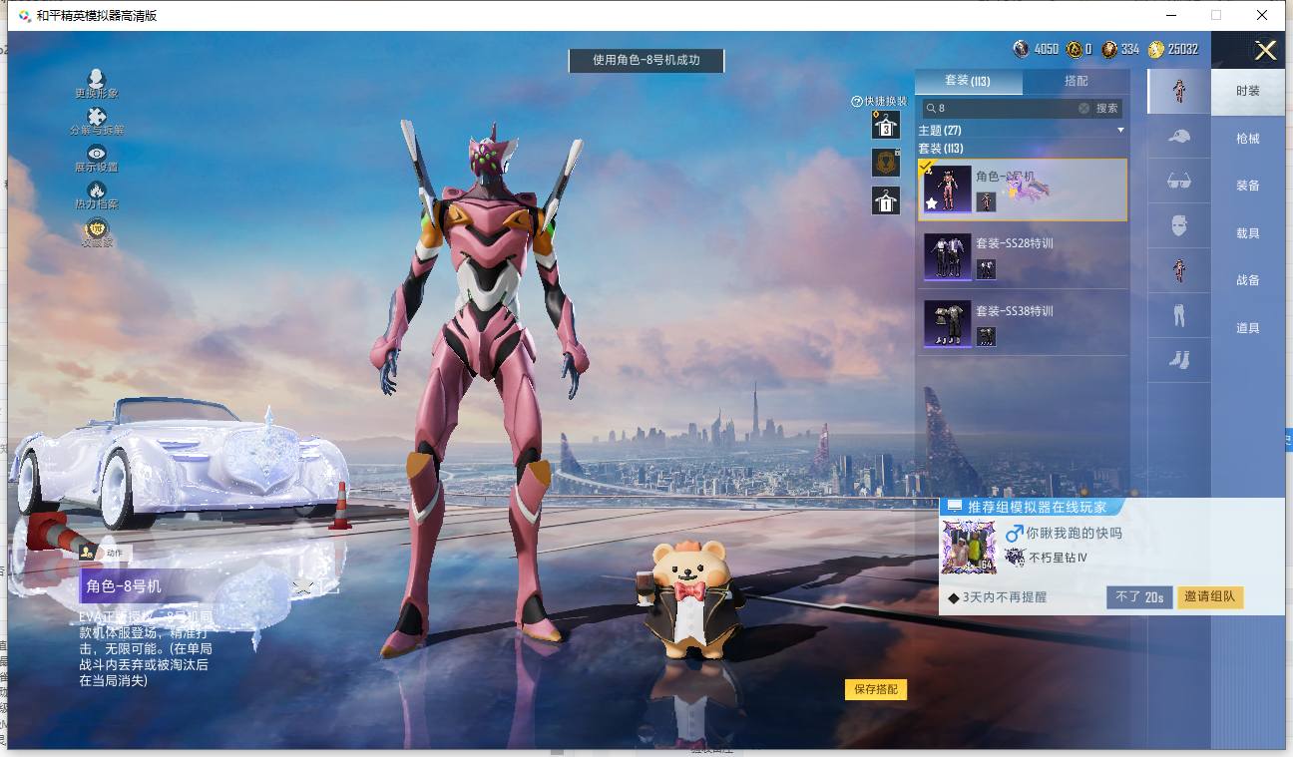Select quick outfit slot 3 hanger
The width and height of the screenshot is (1293, 757).
[886, 125]
